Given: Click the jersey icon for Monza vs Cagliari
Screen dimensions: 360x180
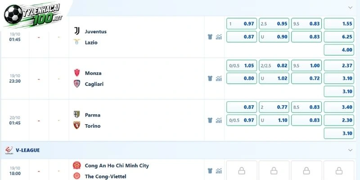Looking at the screenshot, I should pyautogui.click(x=210, y=78).
